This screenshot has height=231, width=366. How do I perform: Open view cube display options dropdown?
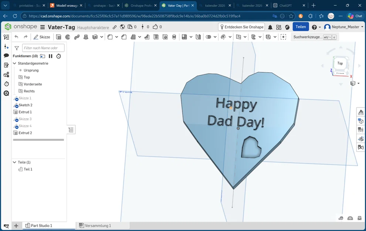[359, 83]
